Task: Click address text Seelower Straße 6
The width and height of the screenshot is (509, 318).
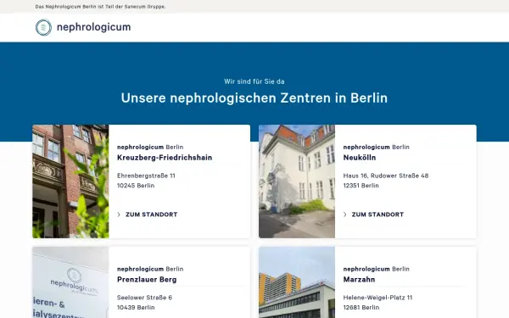Action: [x=144, y=298]
